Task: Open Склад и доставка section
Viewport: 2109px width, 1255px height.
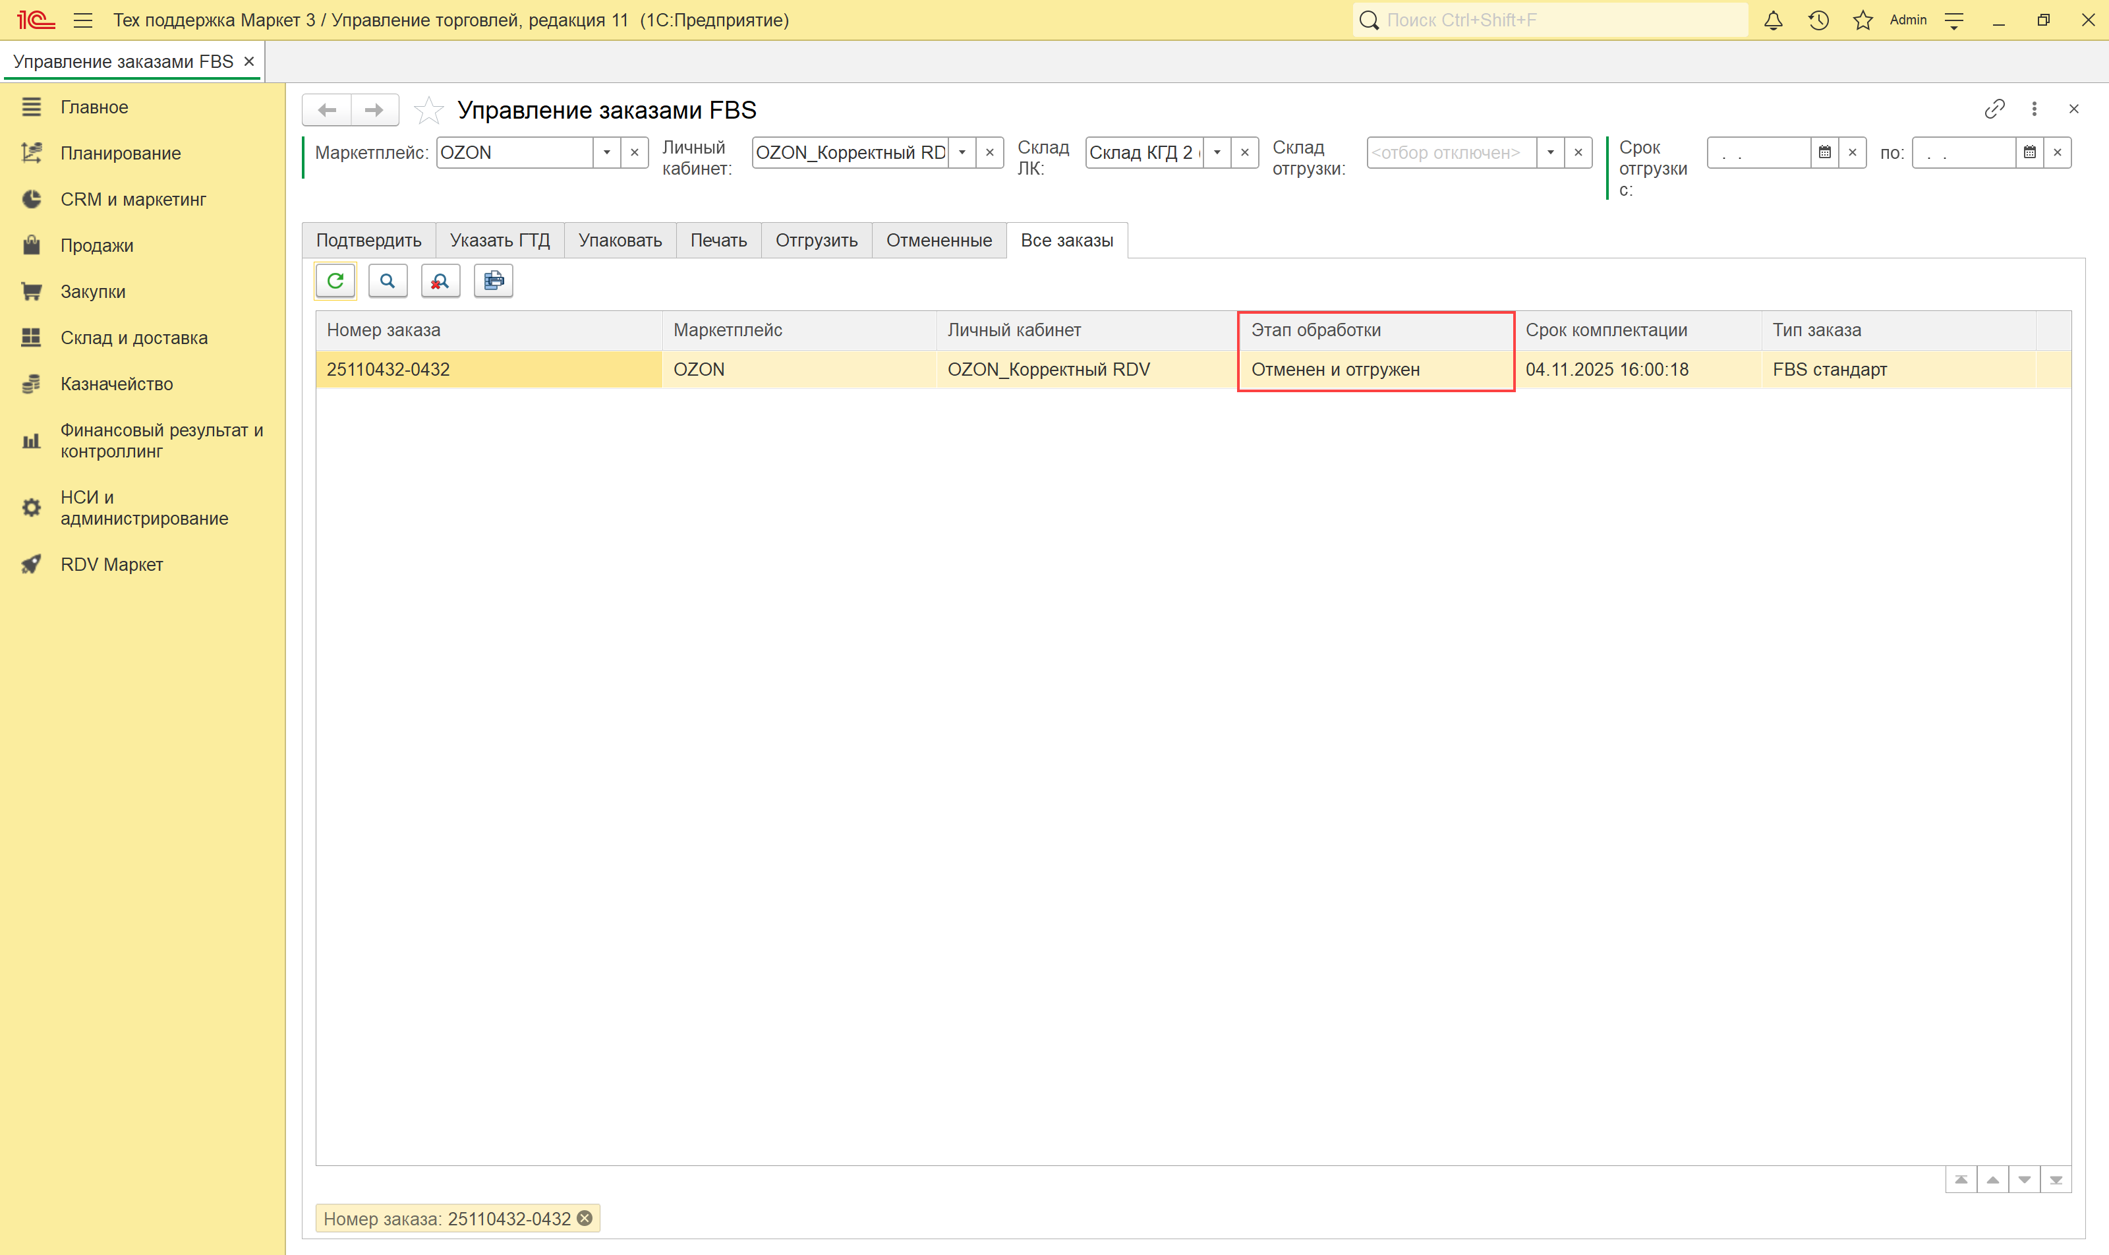Action: pyautogui.click(x=134, y=337)
